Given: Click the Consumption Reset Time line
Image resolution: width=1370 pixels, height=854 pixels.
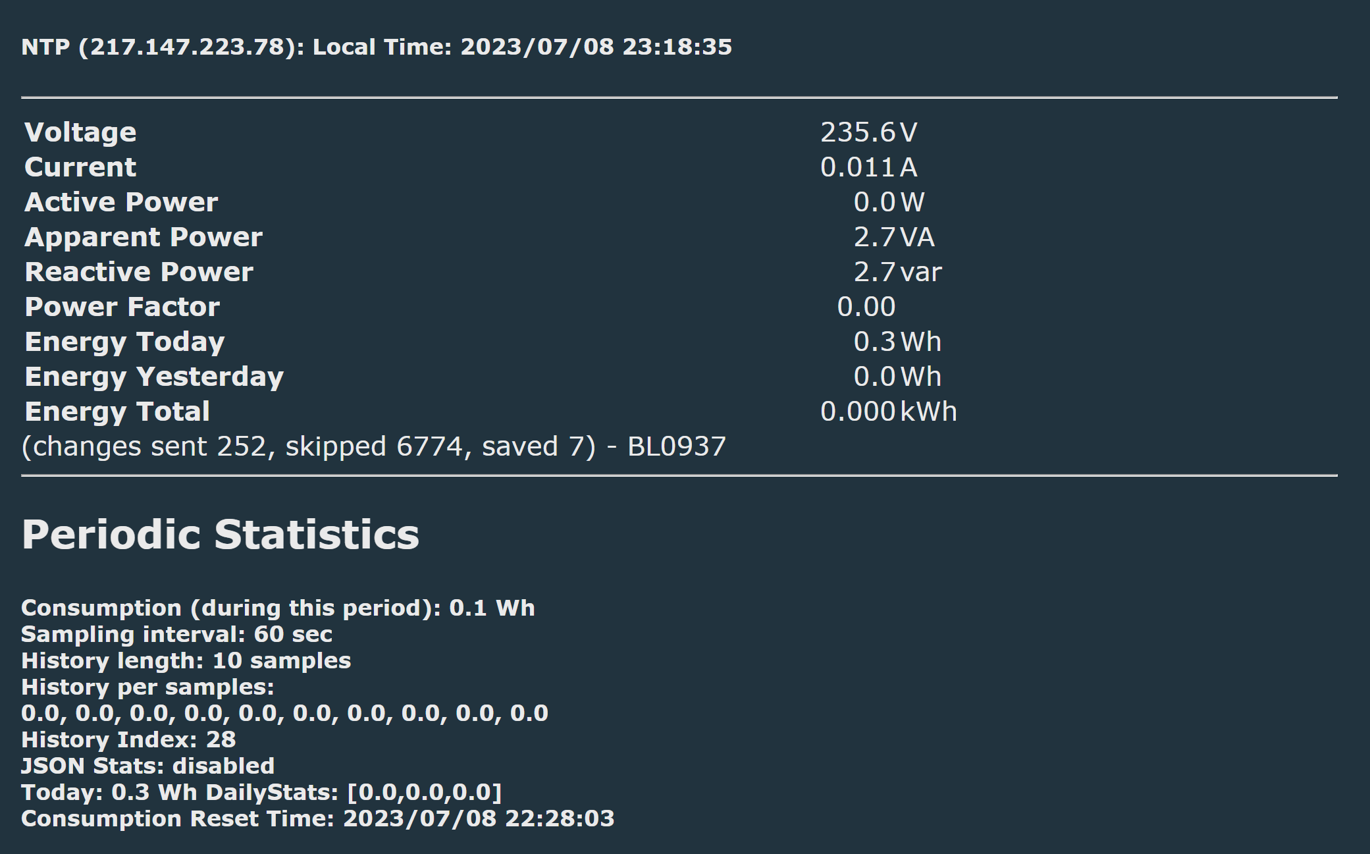Looking at the screenshot, I should click(318, 818).
